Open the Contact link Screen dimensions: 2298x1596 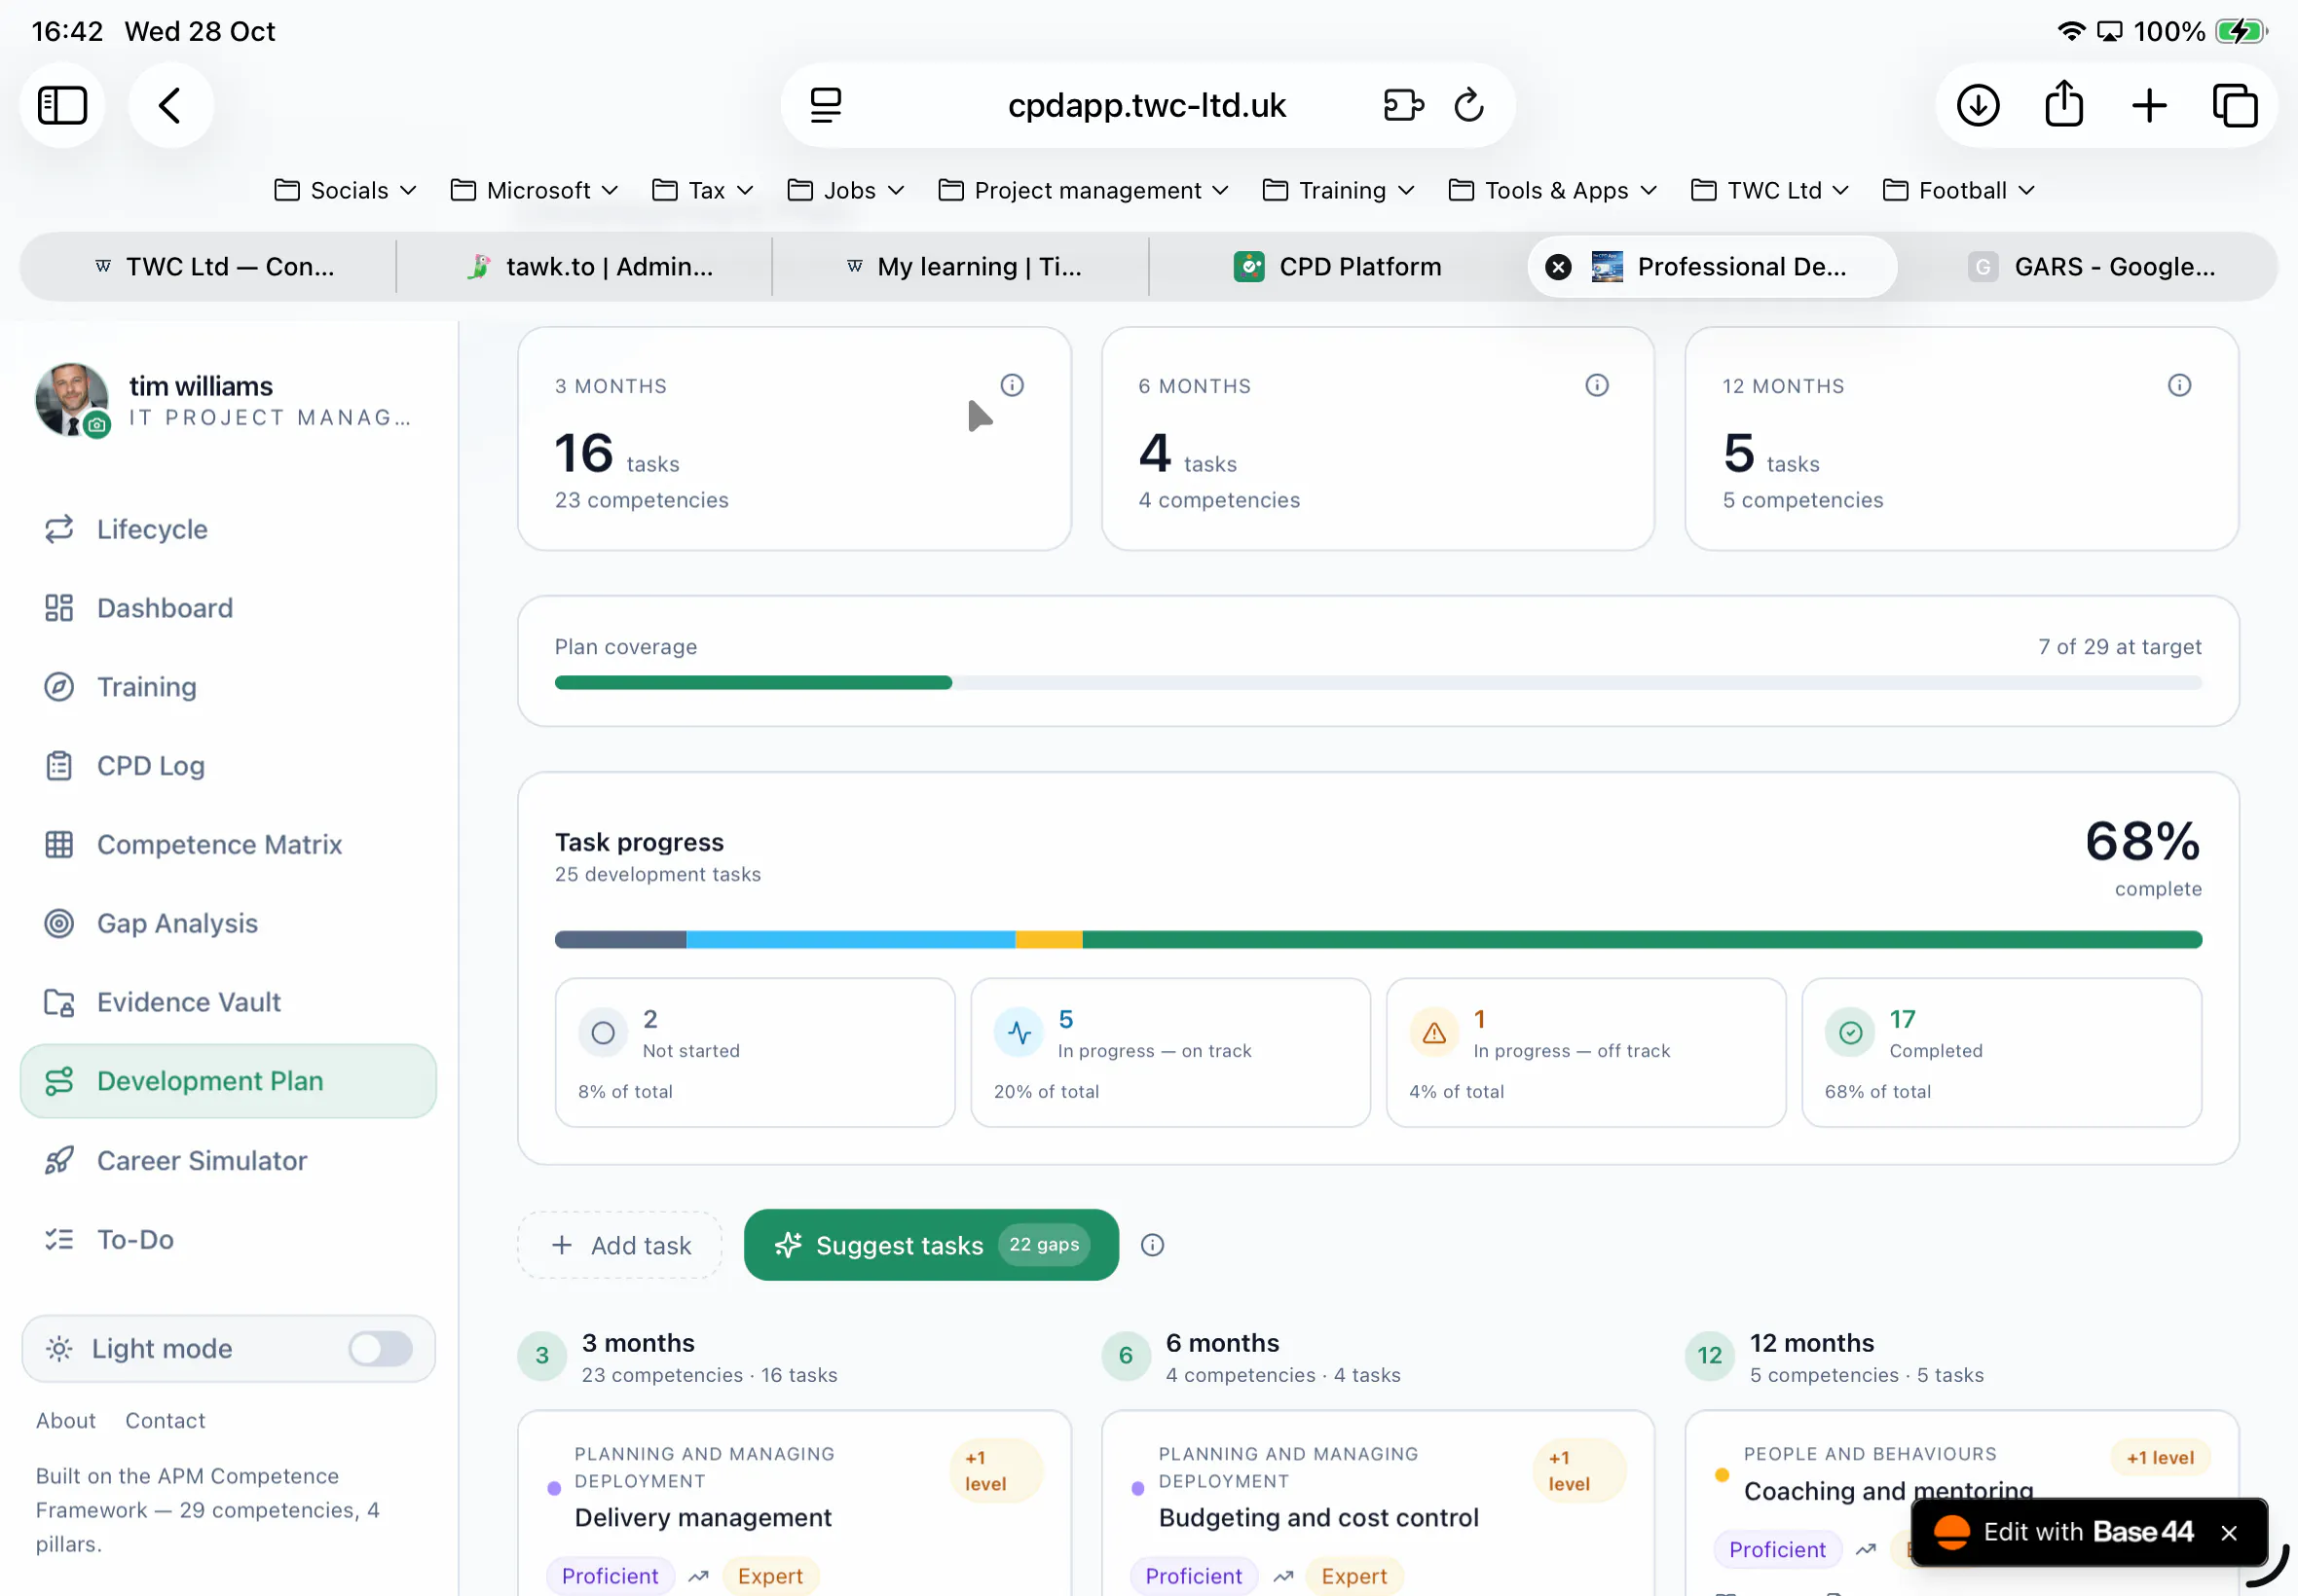point(166,1421)
